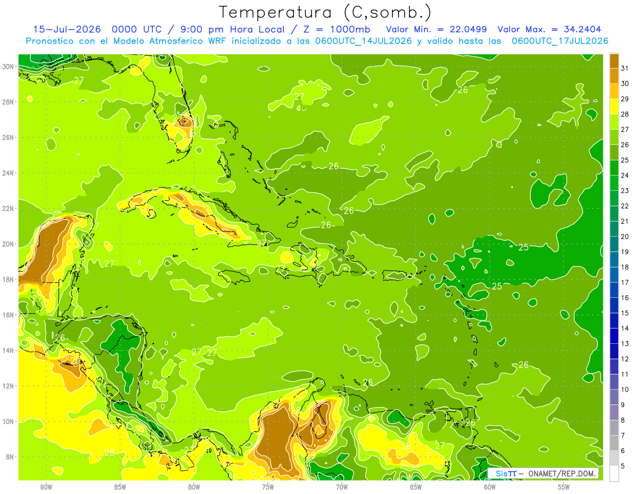Click the "90W" longitude label
Screen dimensions: 639x494
46,487
